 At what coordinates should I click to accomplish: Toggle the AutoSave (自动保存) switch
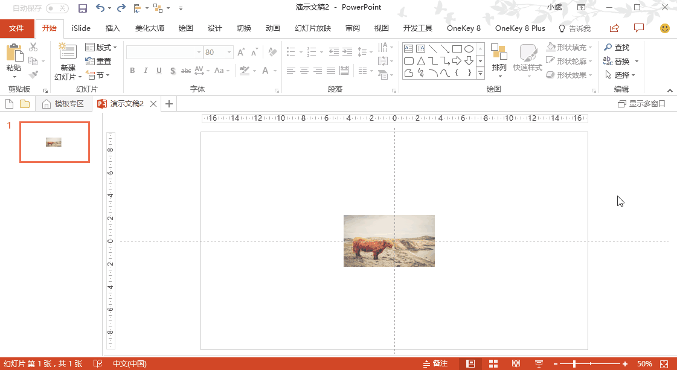click(x=57, y=8)
